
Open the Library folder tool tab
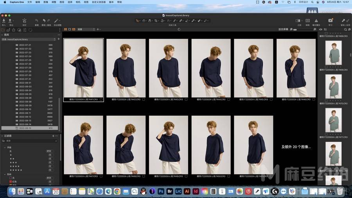(3, 30)
